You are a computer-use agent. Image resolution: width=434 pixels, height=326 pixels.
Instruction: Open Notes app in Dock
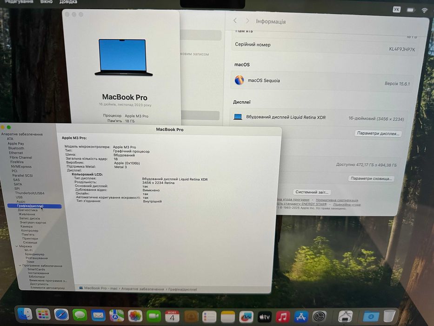click(228, 317)
